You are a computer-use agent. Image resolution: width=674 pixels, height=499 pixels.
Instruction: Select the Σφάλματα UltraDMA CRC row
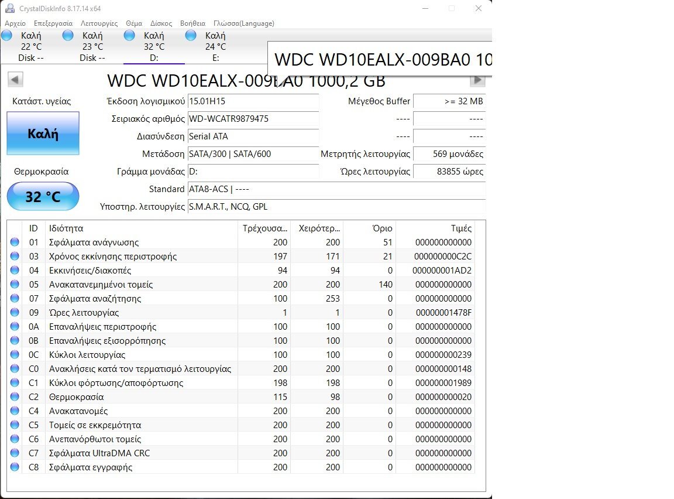(x=241, y=453)
